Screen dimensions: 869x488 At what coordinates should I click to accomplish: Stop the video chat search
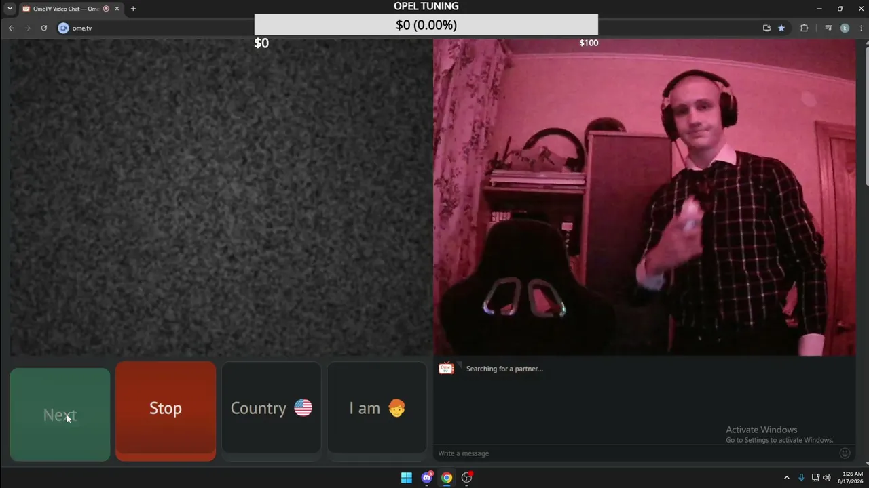[x=166, y=411]
